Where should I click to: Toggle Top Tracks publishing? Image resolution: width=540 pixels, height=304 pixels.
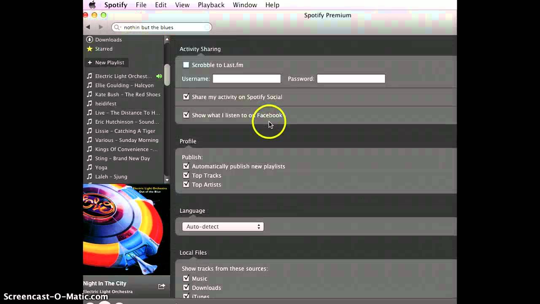(186, 175)
